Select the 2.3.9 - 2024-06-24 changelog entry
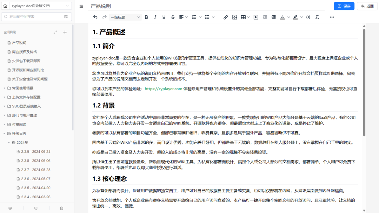This screenshot has height=213, width=379. pyautogui.click(x=35, y=152)
